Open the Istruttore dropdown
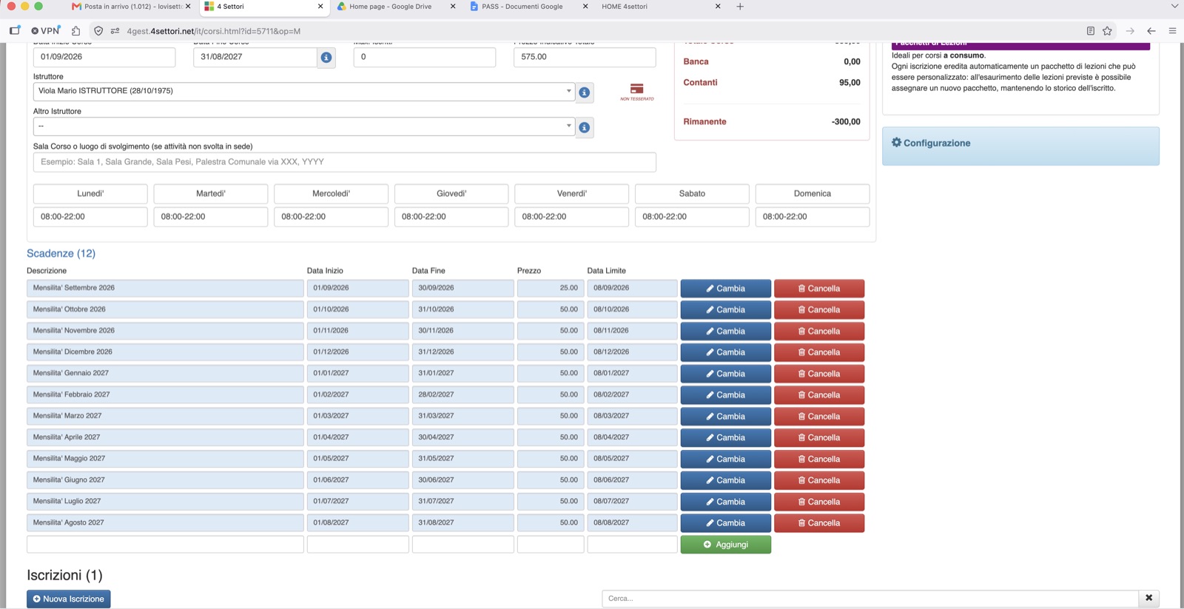 (x=304, y=91)
